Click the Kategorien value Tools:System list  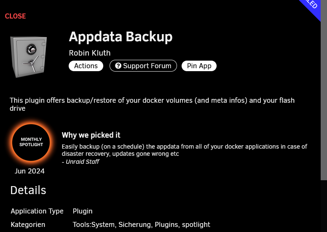coord(142,224)
